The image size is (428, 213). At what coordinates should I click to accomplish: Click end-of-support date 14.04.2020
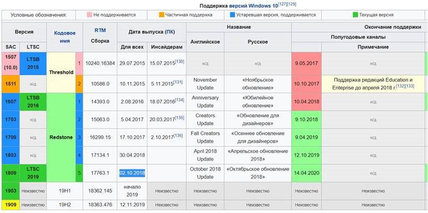click(x=307, y=173)
